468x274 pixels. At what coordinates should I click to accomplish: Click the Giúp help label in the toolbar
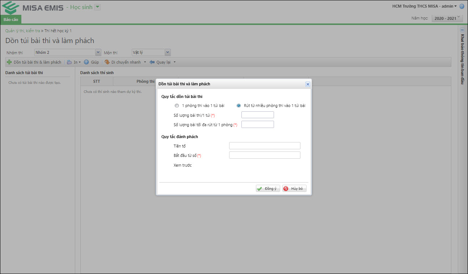(95, 62)
